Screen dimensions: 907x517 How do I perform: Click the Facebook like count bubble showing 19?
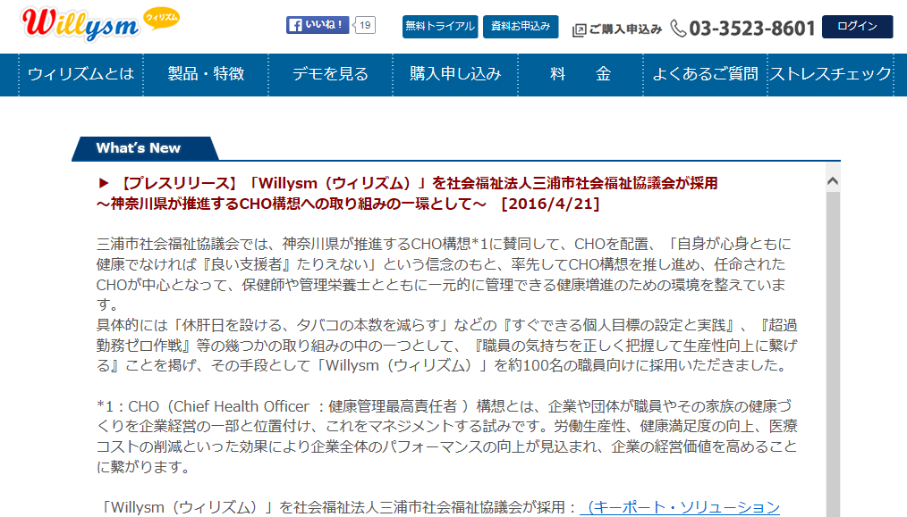coord(365,26)
